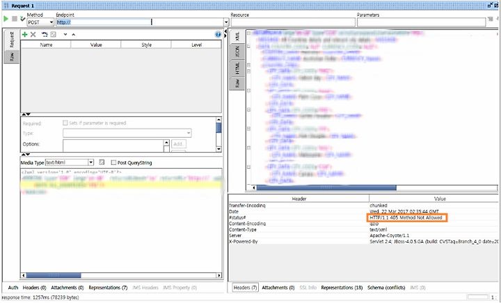The image size is (501, 303).
Task: Toggle the splitter arrows above the Media Type row
Action: pyautogui.click(x=26, y=154)
